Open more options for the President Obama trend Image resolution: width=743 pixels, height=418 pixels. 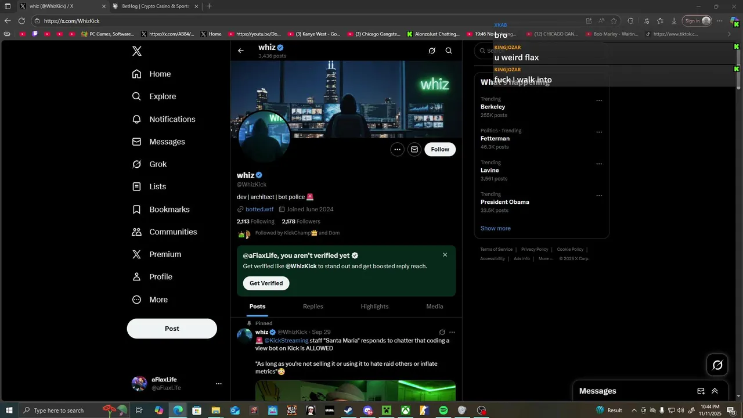[x=599, y=196]
